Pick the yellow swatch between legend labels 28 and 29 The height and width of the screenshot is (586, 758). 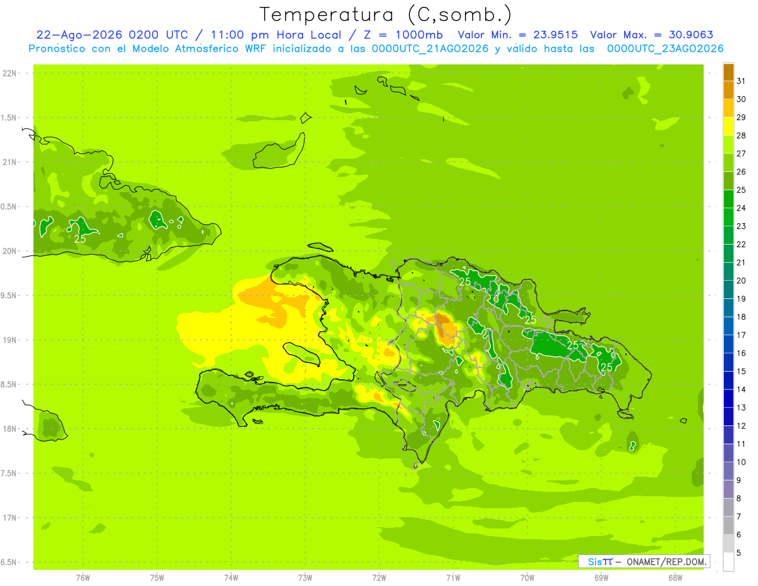[x=728, y=126]
